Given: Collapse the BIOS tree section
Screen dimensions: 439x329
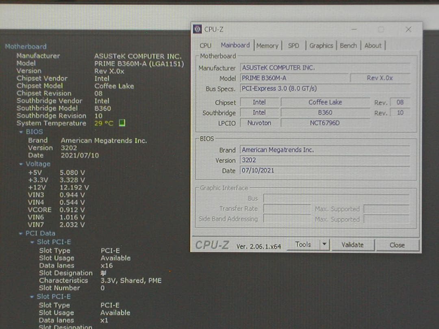Looking at the screenshot, I should 20,132.
